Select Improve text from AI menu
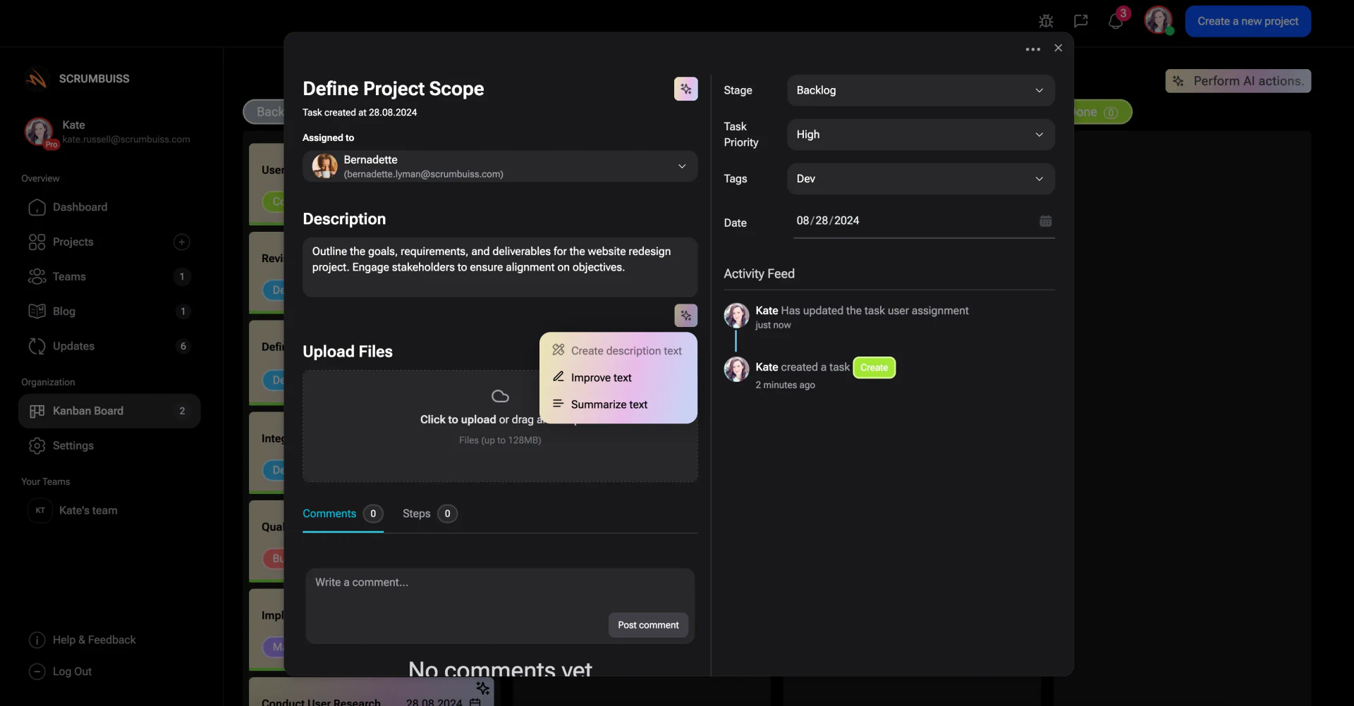This screenshot has height=706, width=1354. (600, 378)
